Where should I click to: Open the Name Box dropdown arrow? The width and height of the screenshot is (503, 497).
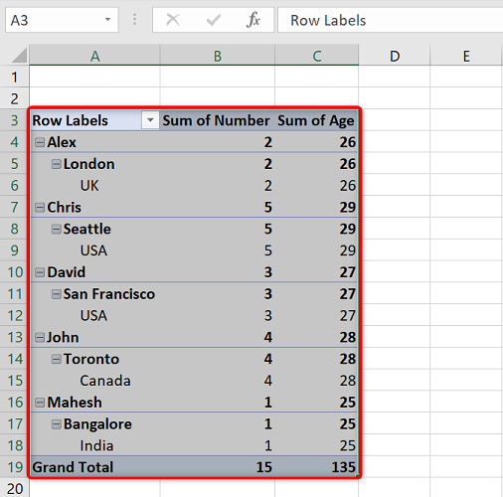[107, 20]
